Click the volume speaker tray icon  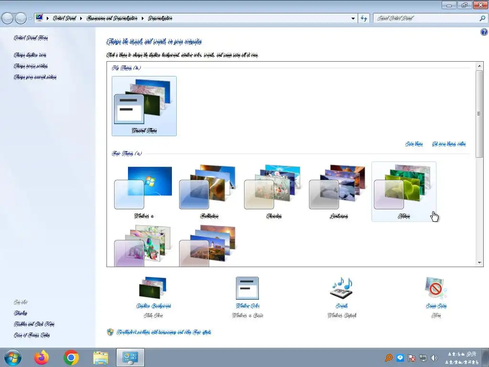tap(434, 357)
